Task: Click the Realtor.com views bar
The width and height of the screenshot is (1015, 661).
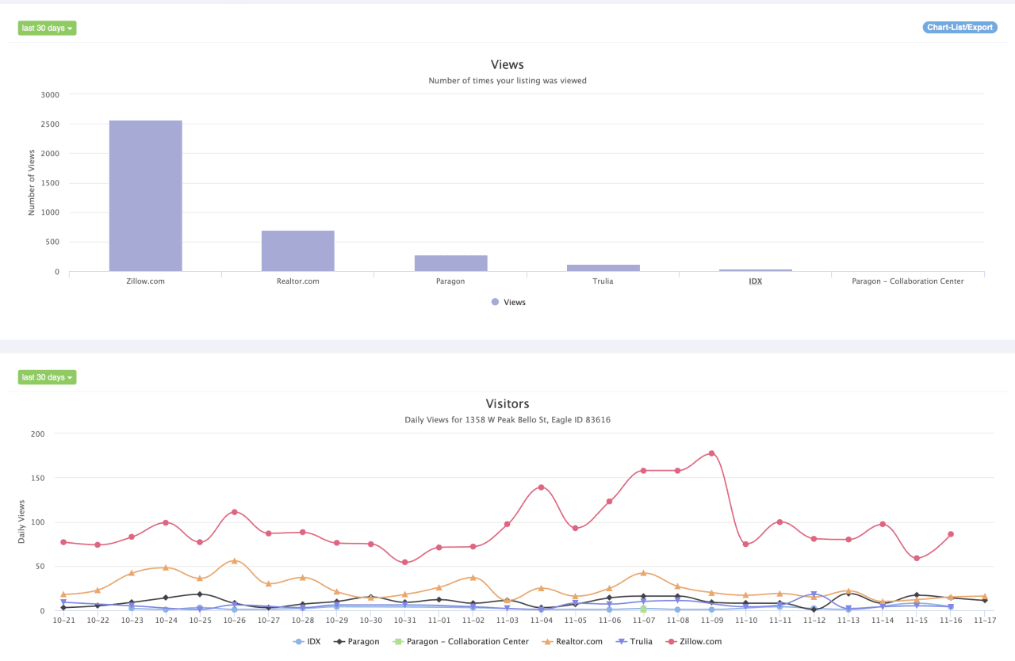Action: point(298,251)
